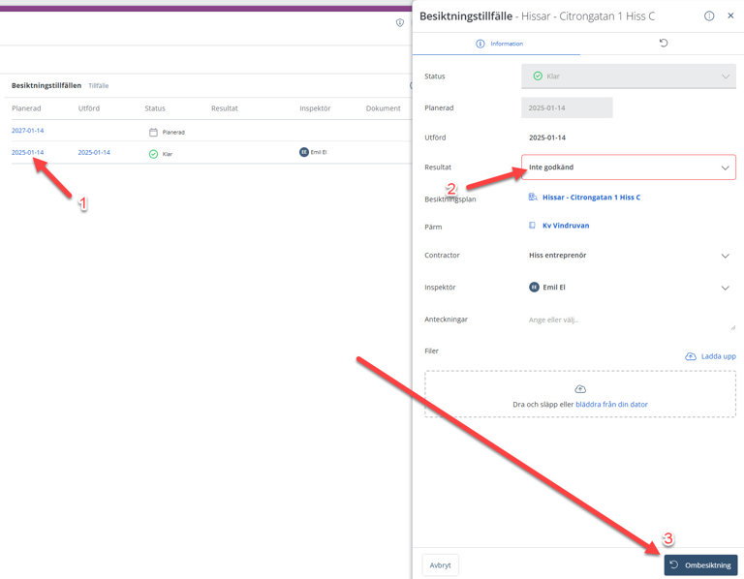Click the Emil El avatar in Inspektör field

pos(534,287)
